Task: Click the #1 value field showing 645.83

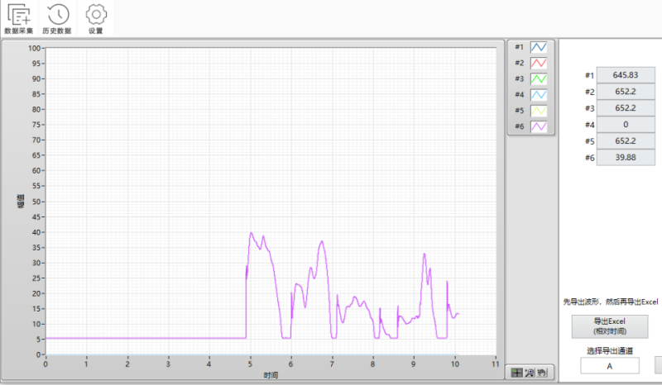Action: (x=626, y=75)
